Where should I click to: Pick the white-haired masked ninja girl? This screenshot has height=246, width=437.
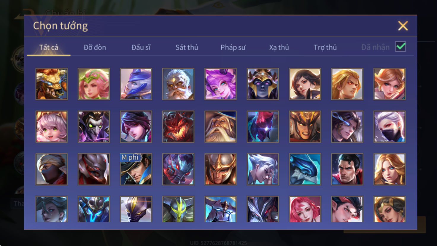click(x=390, y=127)
